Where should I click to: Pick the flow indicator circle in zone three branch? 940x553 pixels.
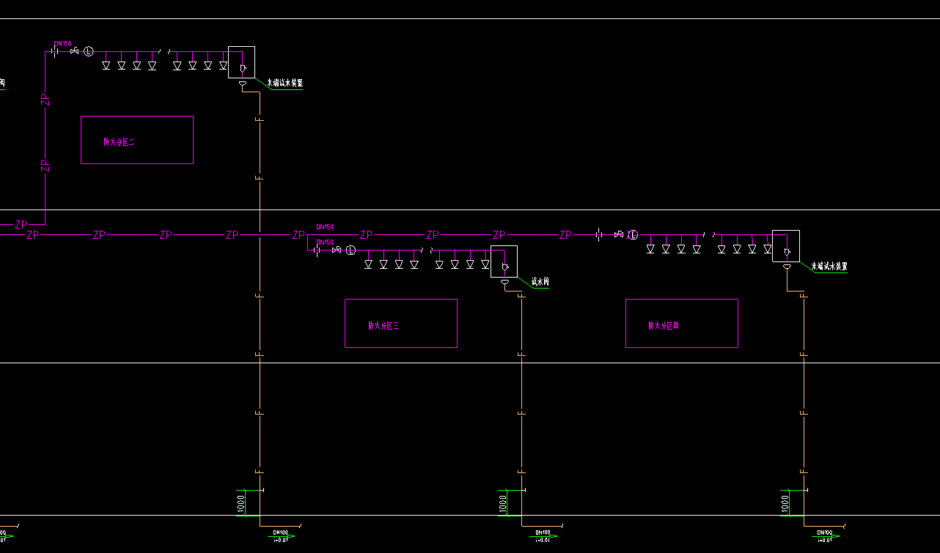tap(350, 250)
